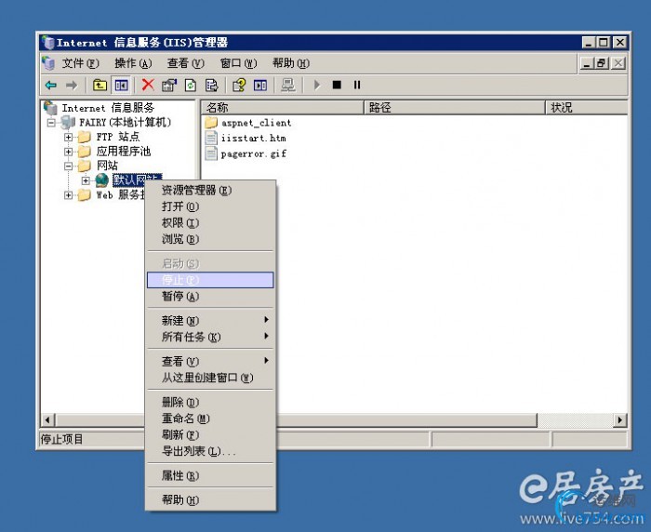Screen dimensions: 651x532
Task: Click the Refresh toolbar icon
Action: [x=191, y=86]
